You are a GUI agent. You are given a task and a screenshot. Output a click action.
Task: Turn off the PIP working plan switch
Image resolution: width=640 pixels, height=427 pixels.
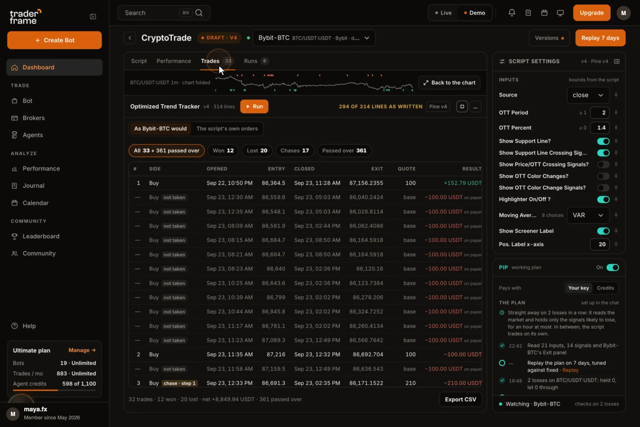pyautogui.click(x=612, y=267)
